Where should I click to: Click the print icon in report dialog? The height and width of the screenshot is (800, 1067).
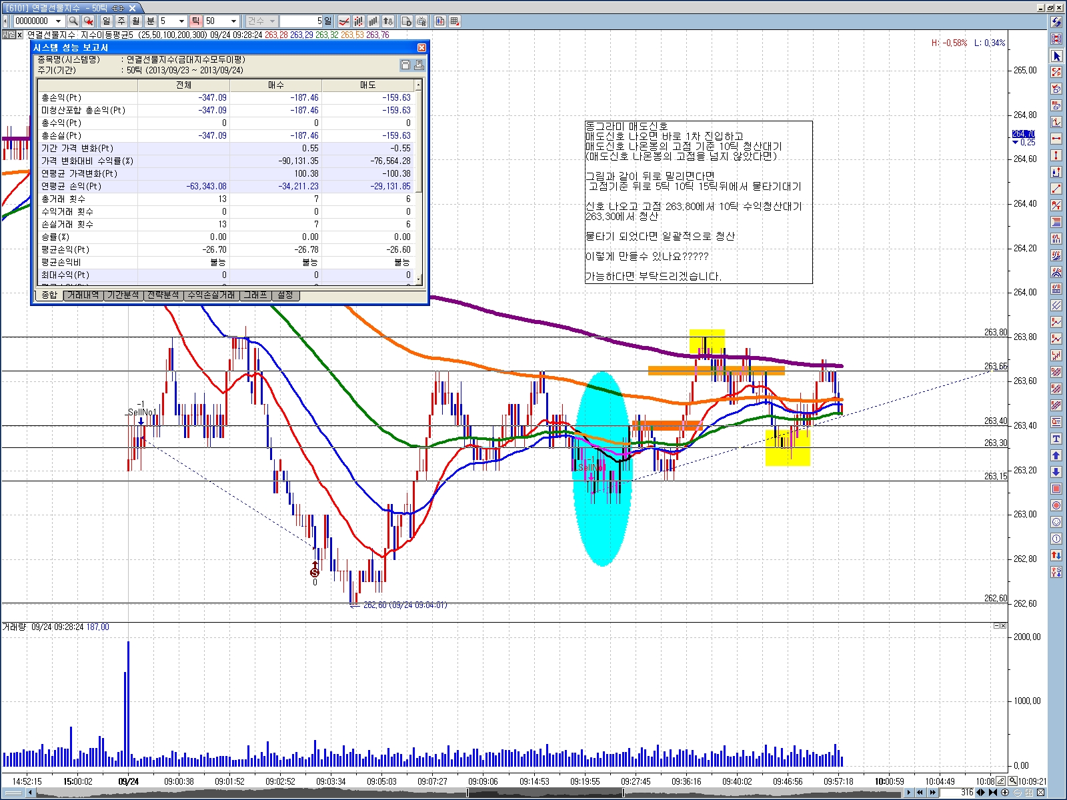[419, 65]
